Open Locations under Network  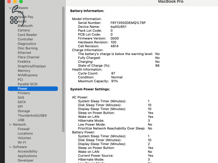25,133
